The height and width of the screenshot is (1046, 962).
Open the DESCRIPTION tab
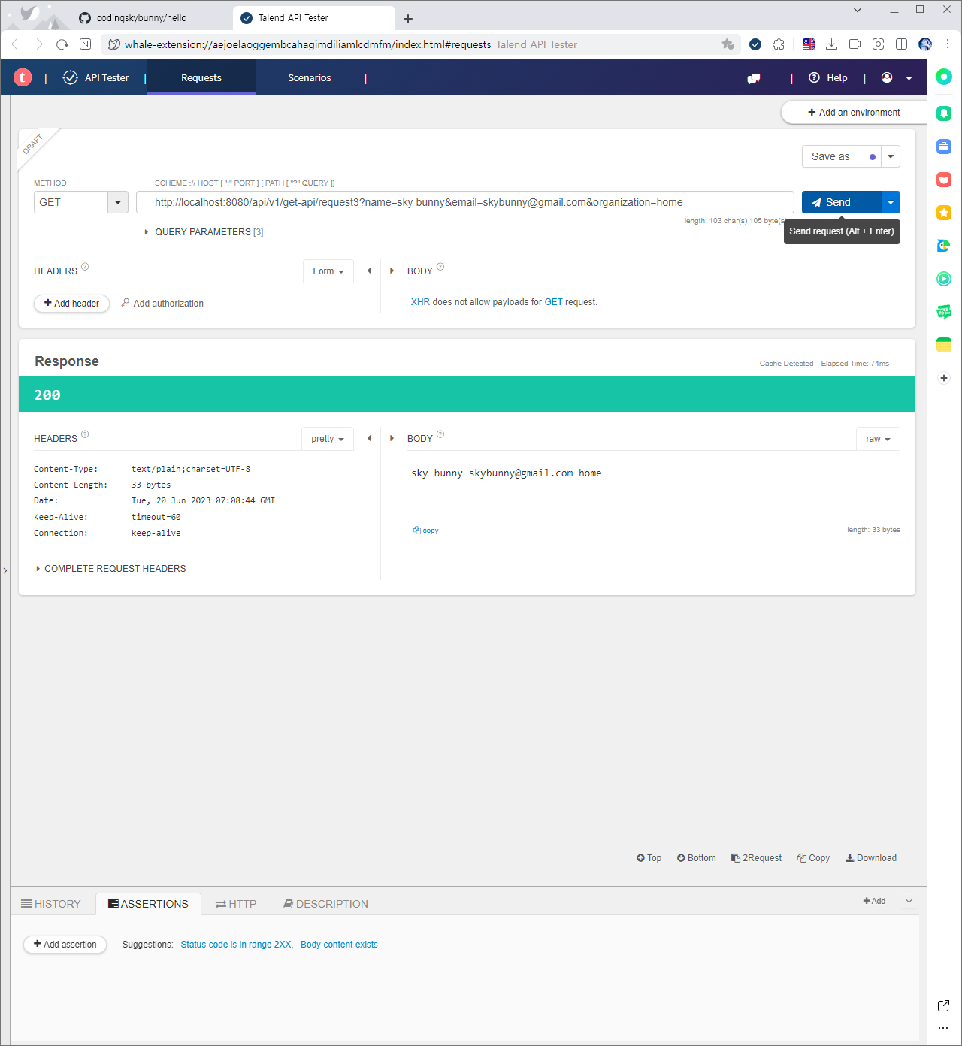point(325,904)
